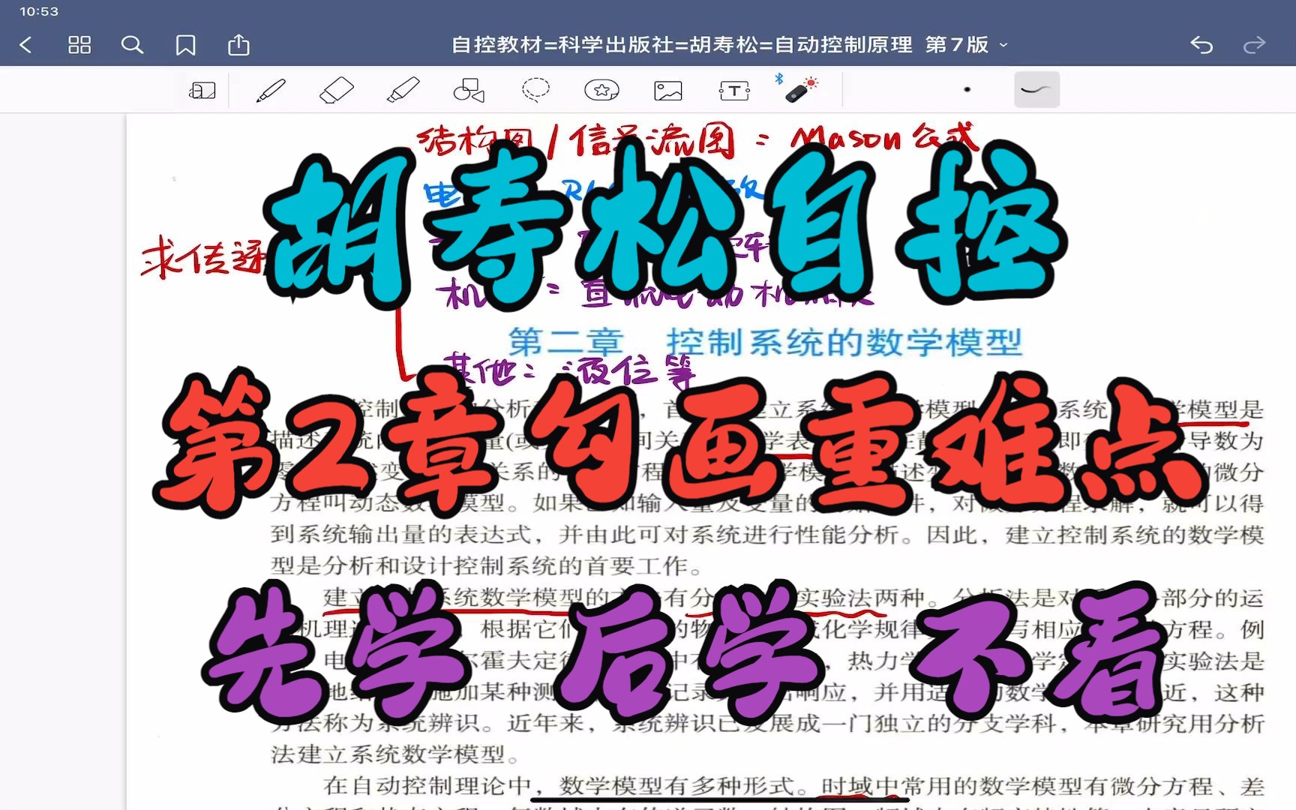Toggle bookmark on the current page
The image size is (1296, 810).
click(x=185, y=45)
